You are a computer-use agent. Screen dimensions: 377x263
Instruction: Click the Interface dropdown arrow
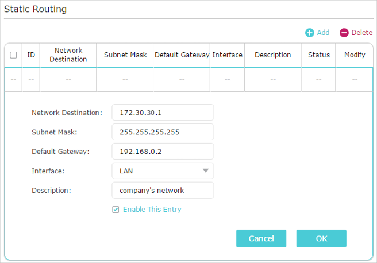(206, 171)
